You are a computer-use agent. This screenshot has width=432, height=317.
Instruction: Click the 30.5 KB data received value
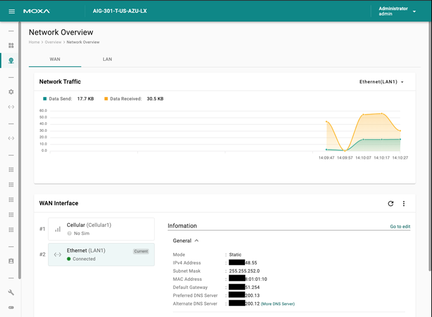(x=155, y=99)
